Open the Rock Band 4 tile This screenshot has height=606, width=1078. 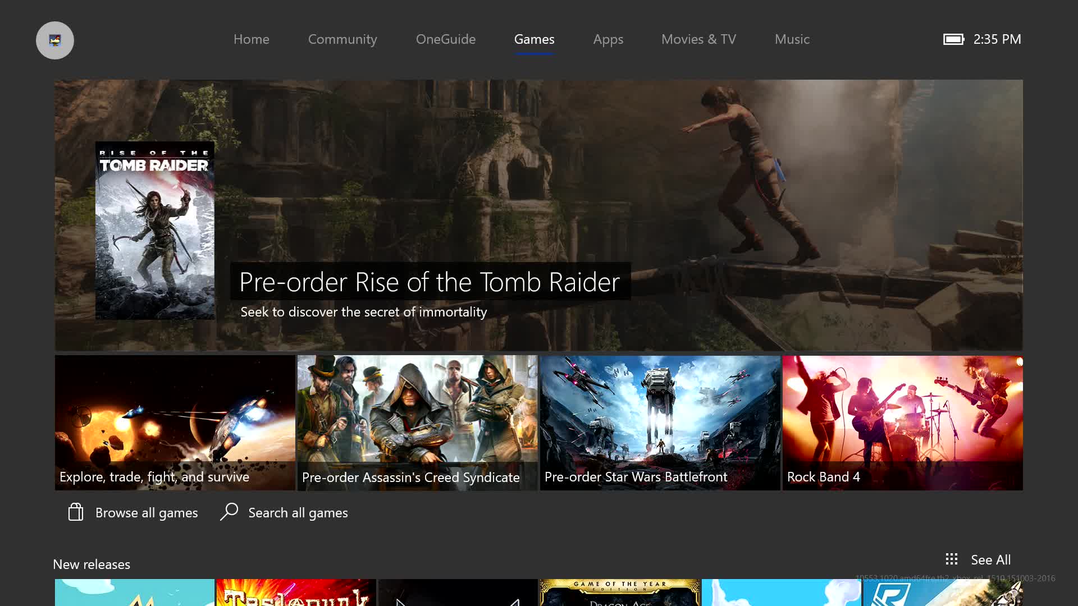(902, 423)
